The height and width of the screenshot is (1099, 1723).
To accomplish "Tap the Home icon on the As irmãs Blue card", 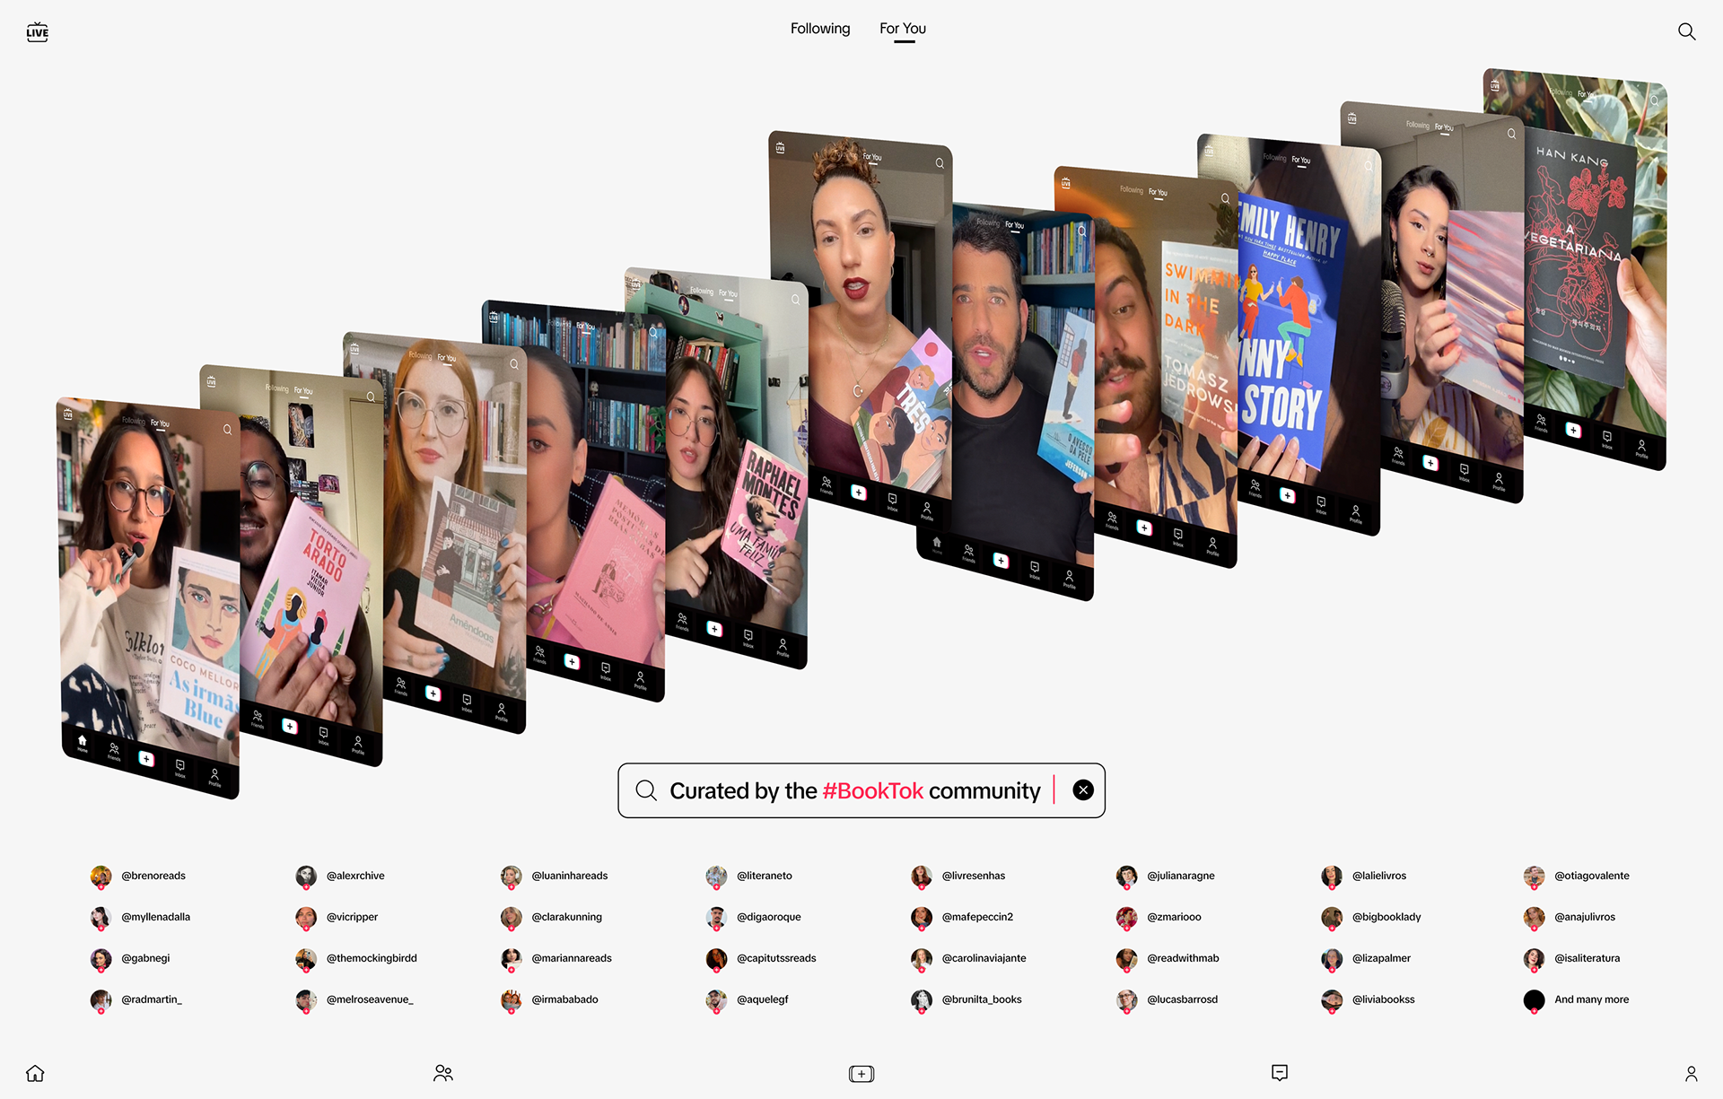I will [x=82, y=741].
